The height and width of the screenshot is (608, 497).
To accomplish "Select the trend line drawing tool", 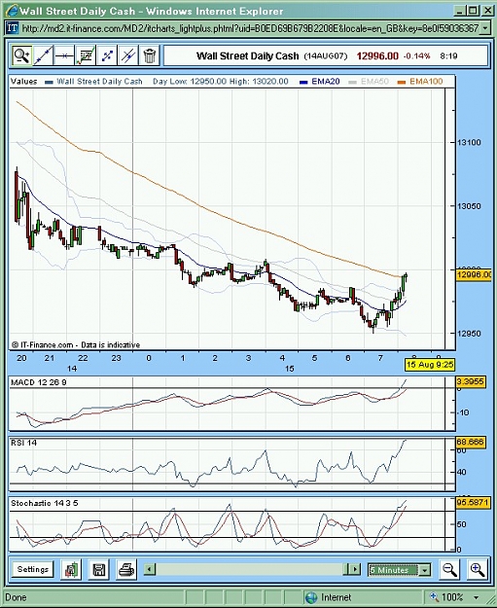I will [x=43, y=55].
